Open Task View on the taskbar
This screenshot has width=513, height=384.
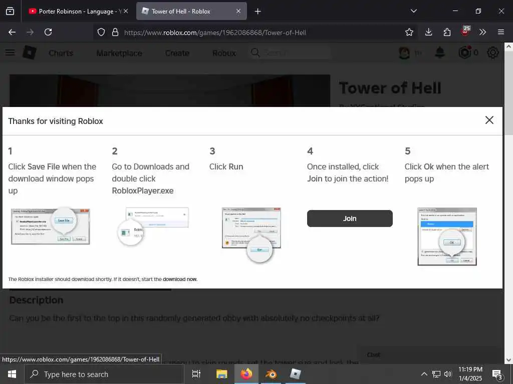pos(196,374)
